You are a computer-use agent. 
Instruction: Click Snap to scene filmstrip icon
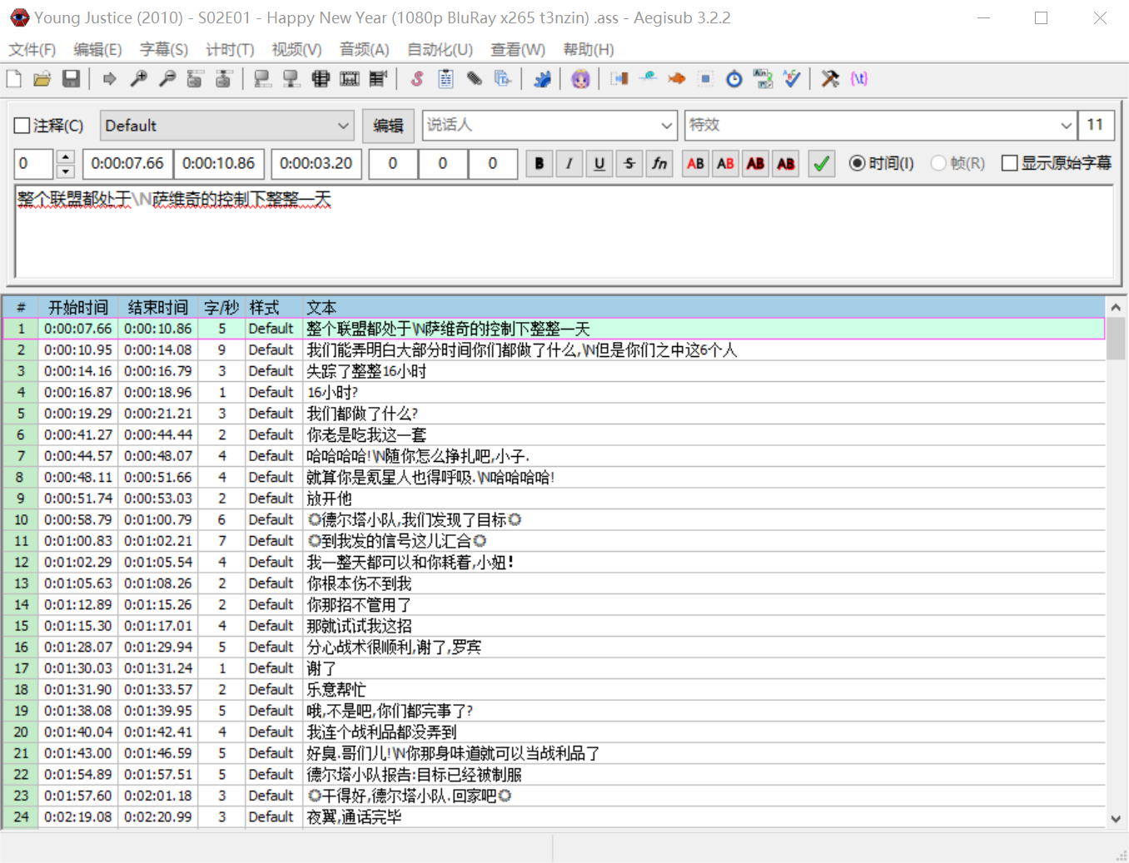pos(350,79)
